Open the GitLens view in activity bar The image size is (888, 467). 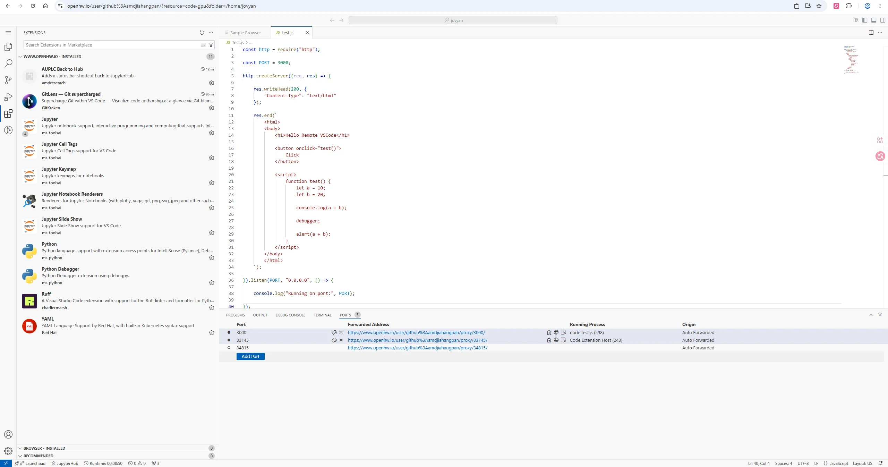click(8, 130)
